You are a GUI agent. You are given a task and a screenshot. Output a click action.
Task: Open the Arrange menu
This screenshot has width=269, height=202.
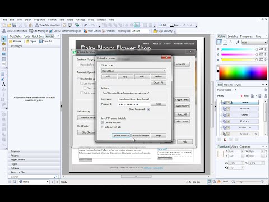pos(80,20)
